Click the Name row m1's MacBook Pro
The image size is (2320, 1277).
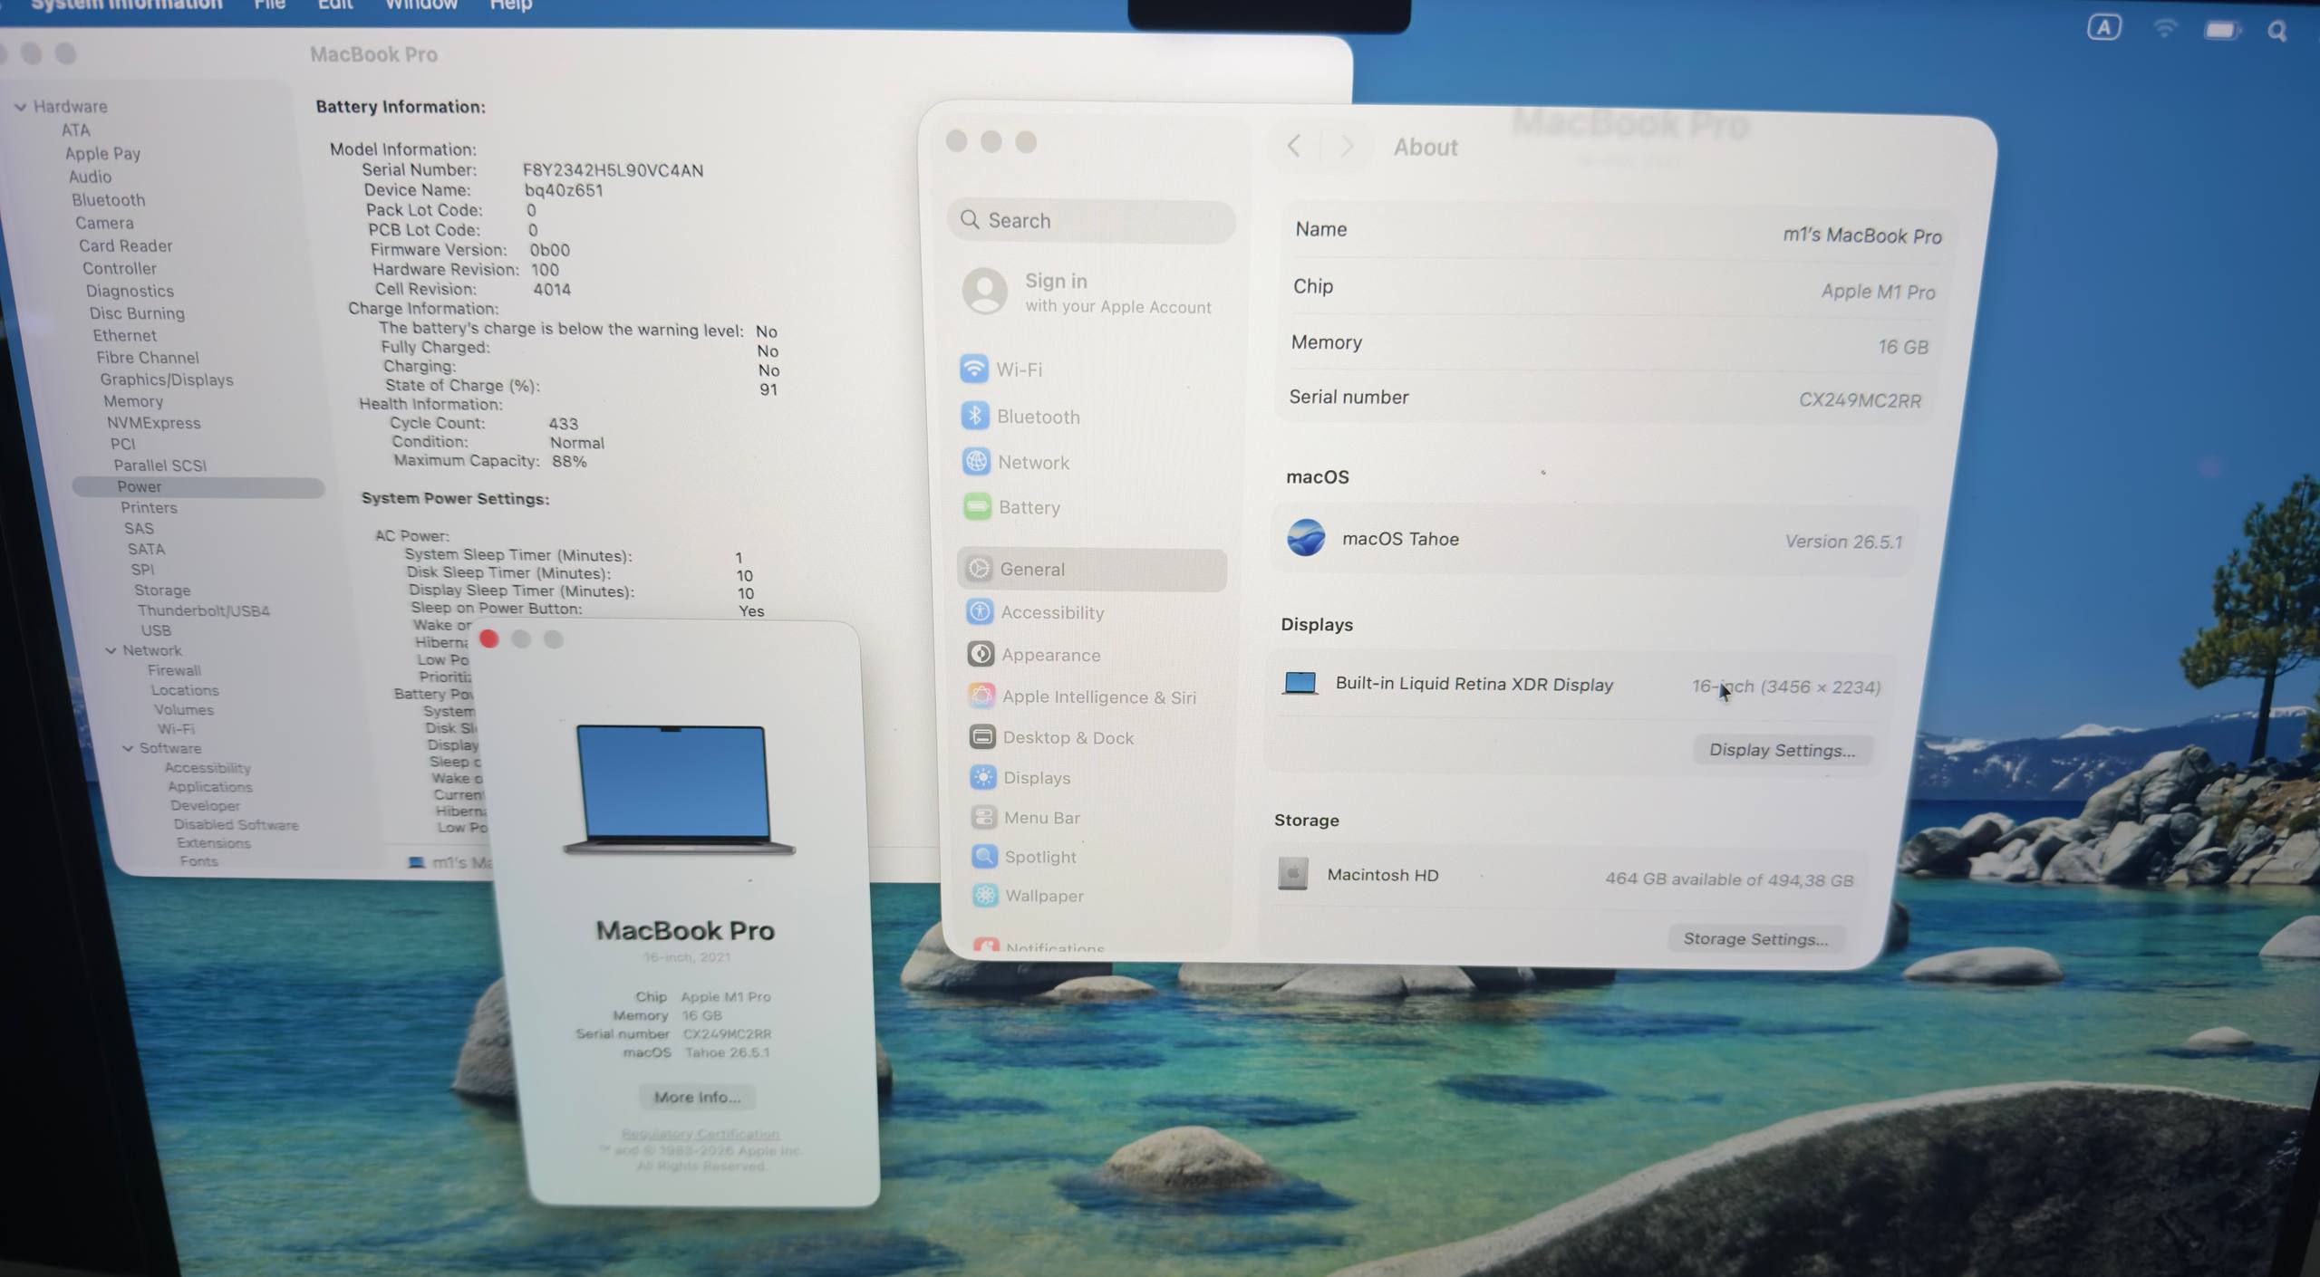tap(1618, 233)
